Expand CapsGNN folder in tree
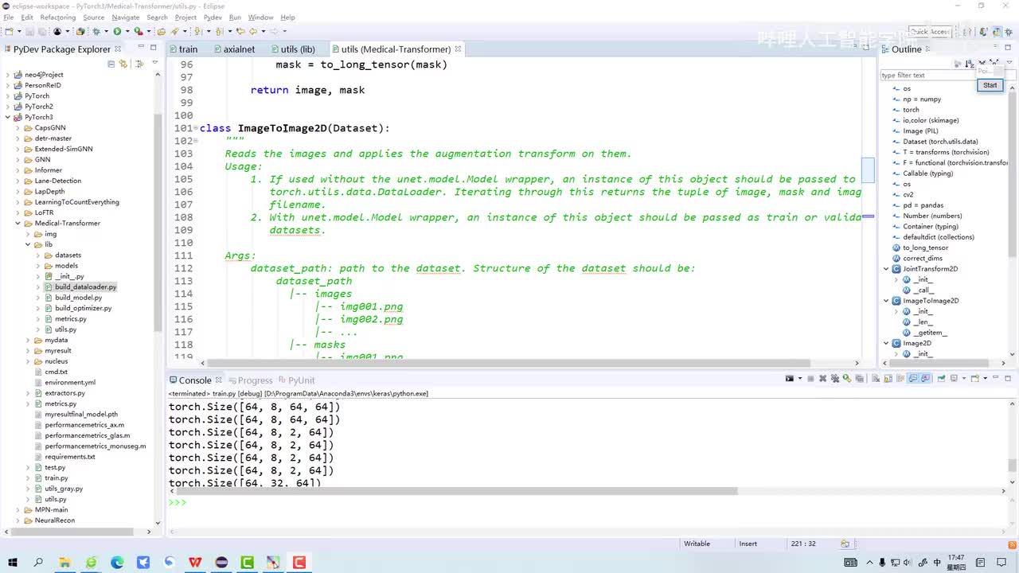The image size is (1019, 573). 18,128
